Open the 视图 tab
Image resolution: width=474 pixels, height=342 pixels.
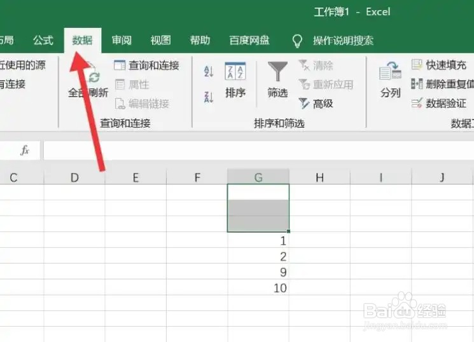click(x=160, y=40)
